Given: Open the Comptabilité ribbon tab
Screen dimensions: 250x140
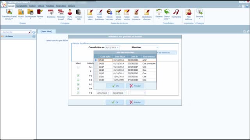Looking at the screenshot, I should click(22, 6).
